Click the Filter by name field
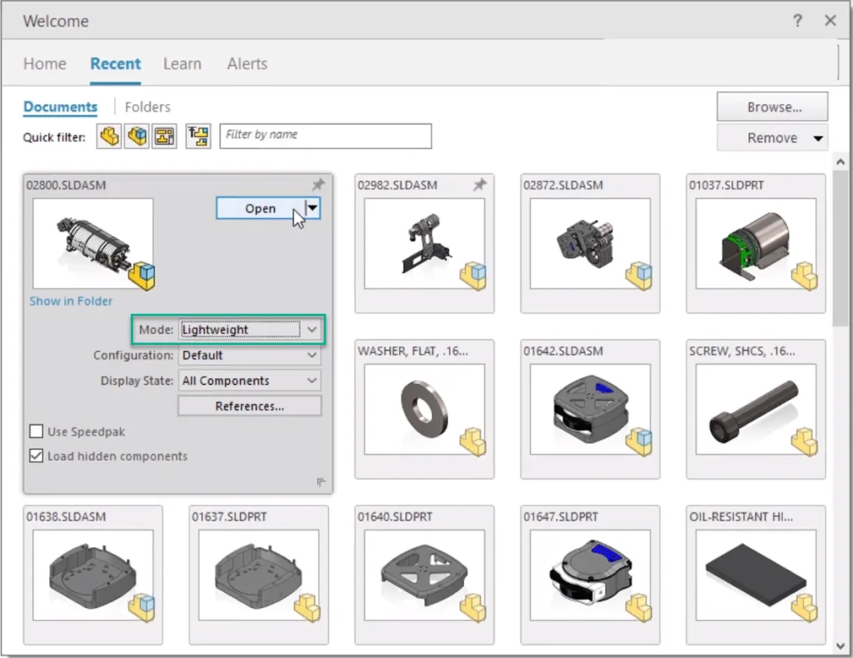This screenshot has width=853, height=658. pyautogui.click(x=325, y=135)
